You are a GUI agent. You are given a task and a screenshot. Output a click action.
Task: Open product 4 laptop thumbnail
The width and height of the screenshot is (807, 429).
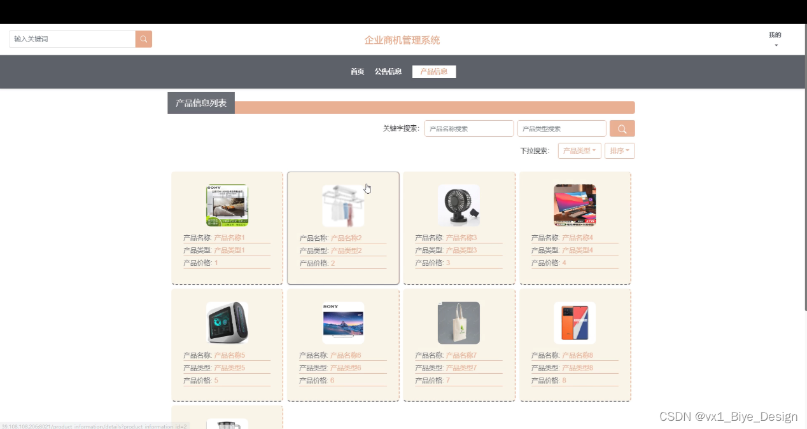(x=575, y=205)
